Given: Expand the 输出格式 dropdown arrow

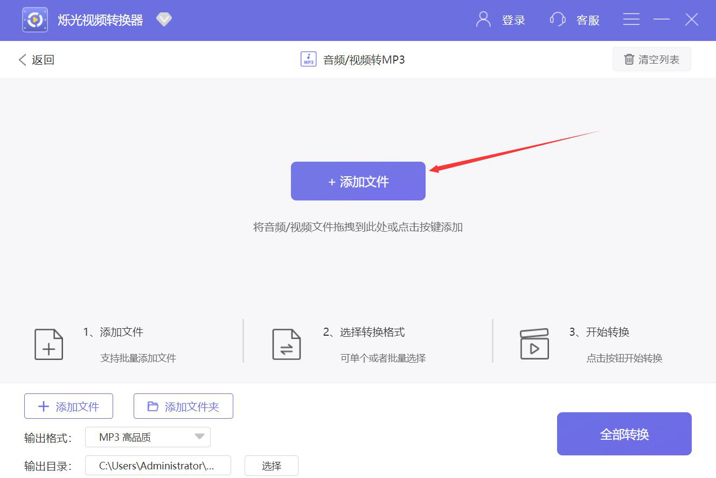Looking at the screenshot, I should (199, 437).
